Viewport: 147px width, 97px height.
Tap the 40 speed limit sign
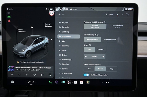[52, 13]
